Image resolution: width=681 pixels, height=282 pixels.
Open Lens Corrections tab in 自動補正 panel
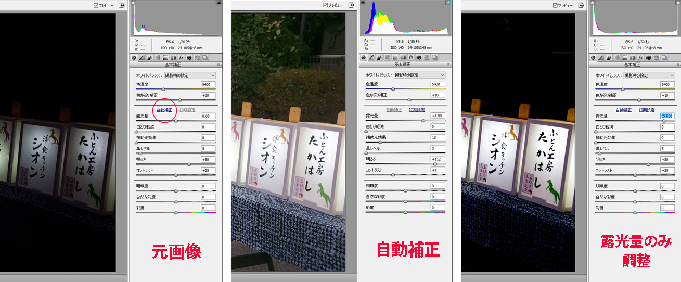coord(403,57)
